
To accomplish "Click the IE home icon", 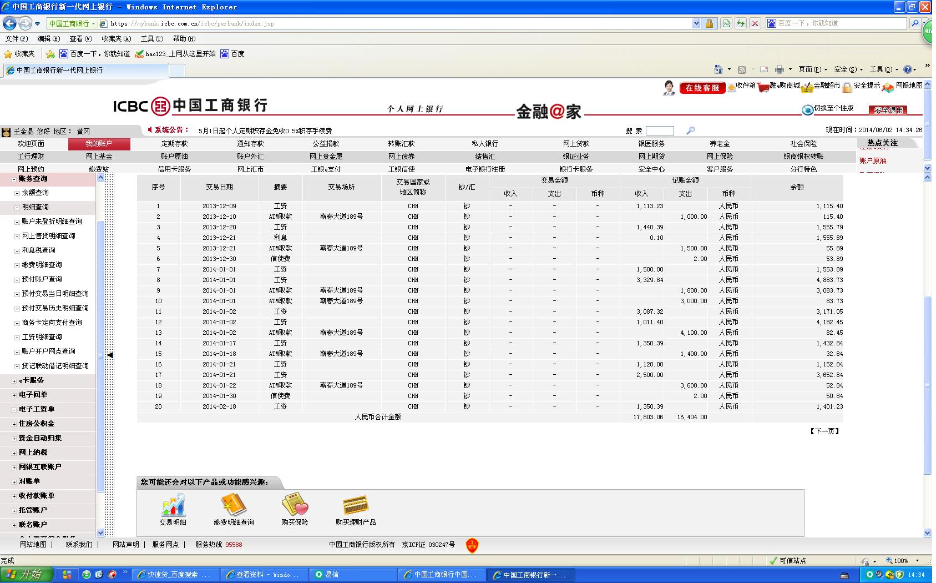I will point(718,69).
